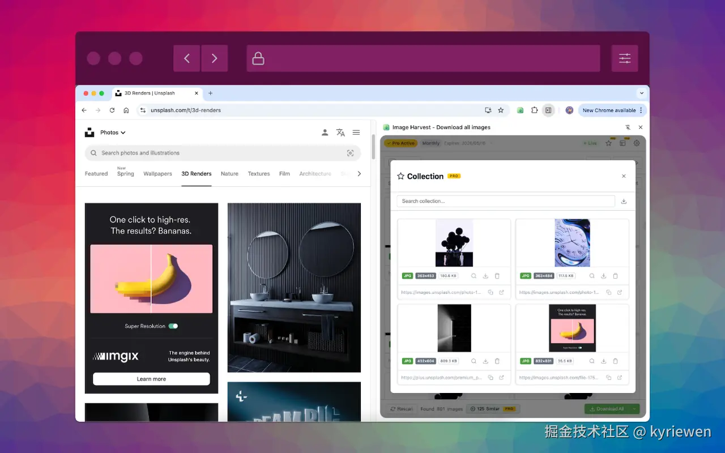Viewport: 725px width, 453px height.
Task: Go to Chrome home page
Action: [126, 110]
